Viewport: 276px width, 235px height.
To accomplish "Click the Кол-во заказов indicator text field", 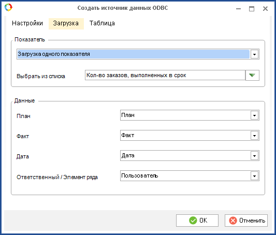I will (165, 75).
